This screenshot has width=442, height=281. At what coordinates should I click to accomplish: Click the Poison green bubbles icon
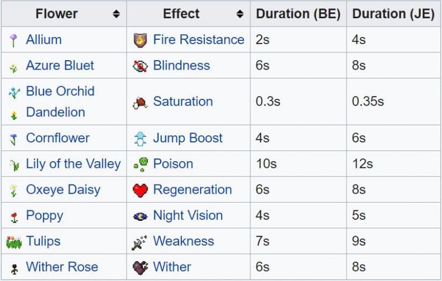(x=141, y=165)
